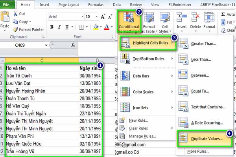The height and width of the screenshot is (157, 236).
Task: Select the Less Than... rule
Action: coord(205,60)
